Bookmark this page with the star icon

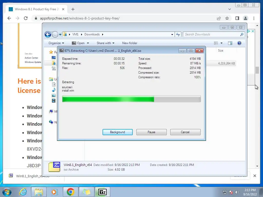(x=227, y=18)
